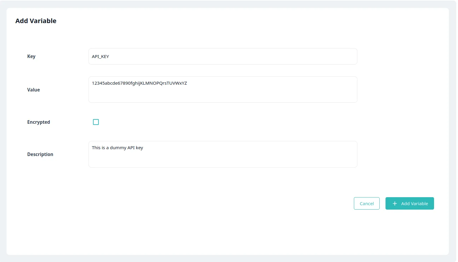Click the Add Variable page heading
The height and width of the screenshot is (262, 458).
point(36,21)
